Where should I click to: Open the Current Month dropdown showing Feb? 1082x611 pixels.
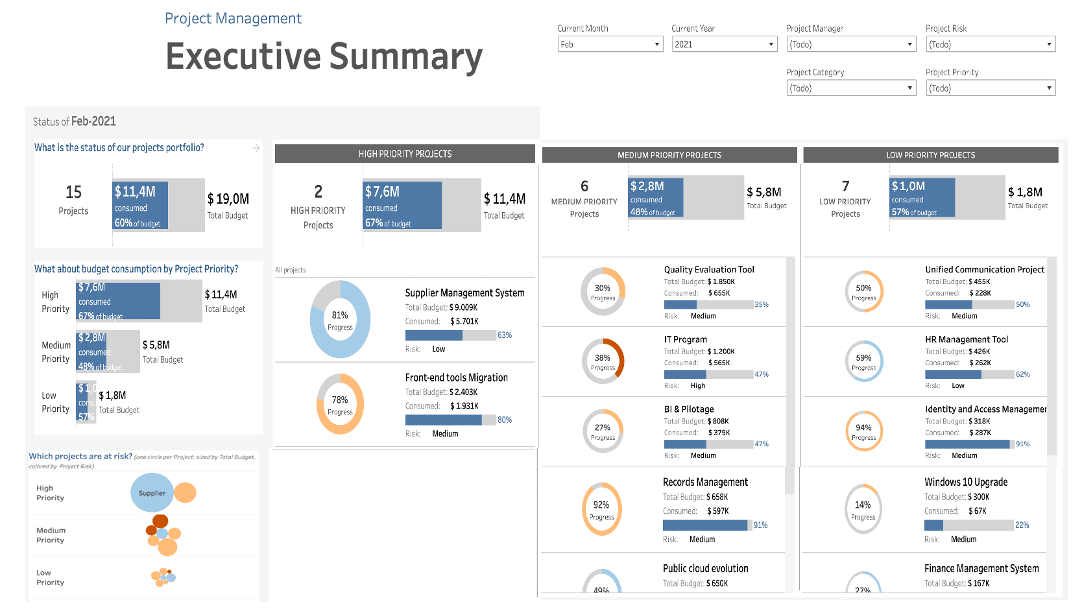610,44
